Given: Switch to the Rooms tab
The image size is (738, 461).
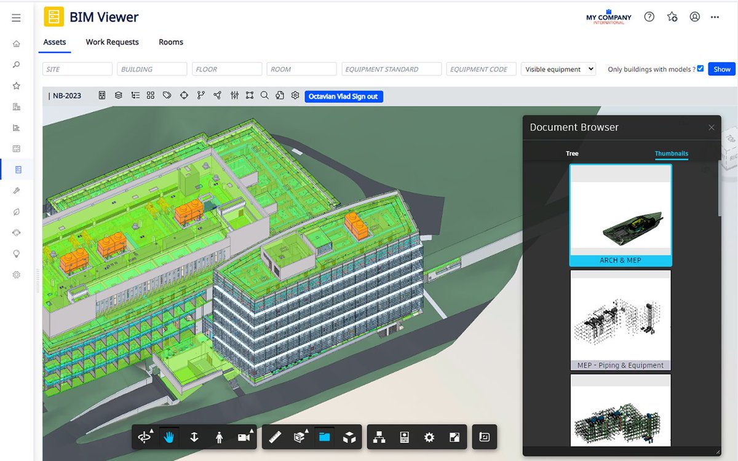Looking at the screenshot, I should tap(171, 42).
